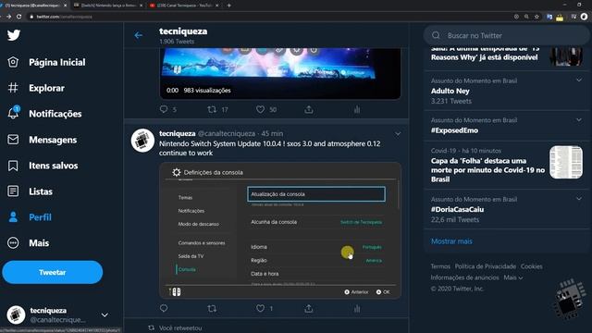This screenshot has height=333, width=592.
Task: Open Notificações with unread badge
Action: click(44, 114)
